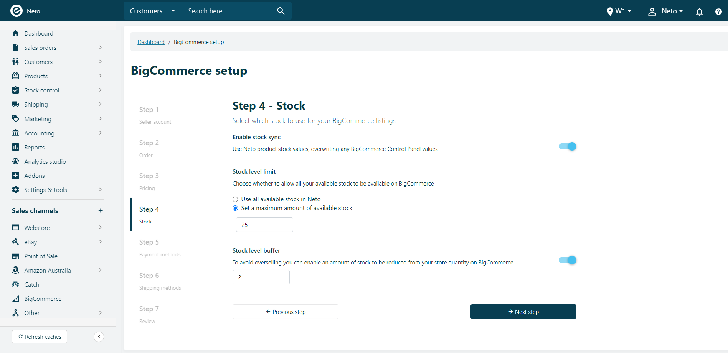This screenshot has height=353, width=728.
Task: Expand the Settings & tools chevron
Action: (101, 190)
